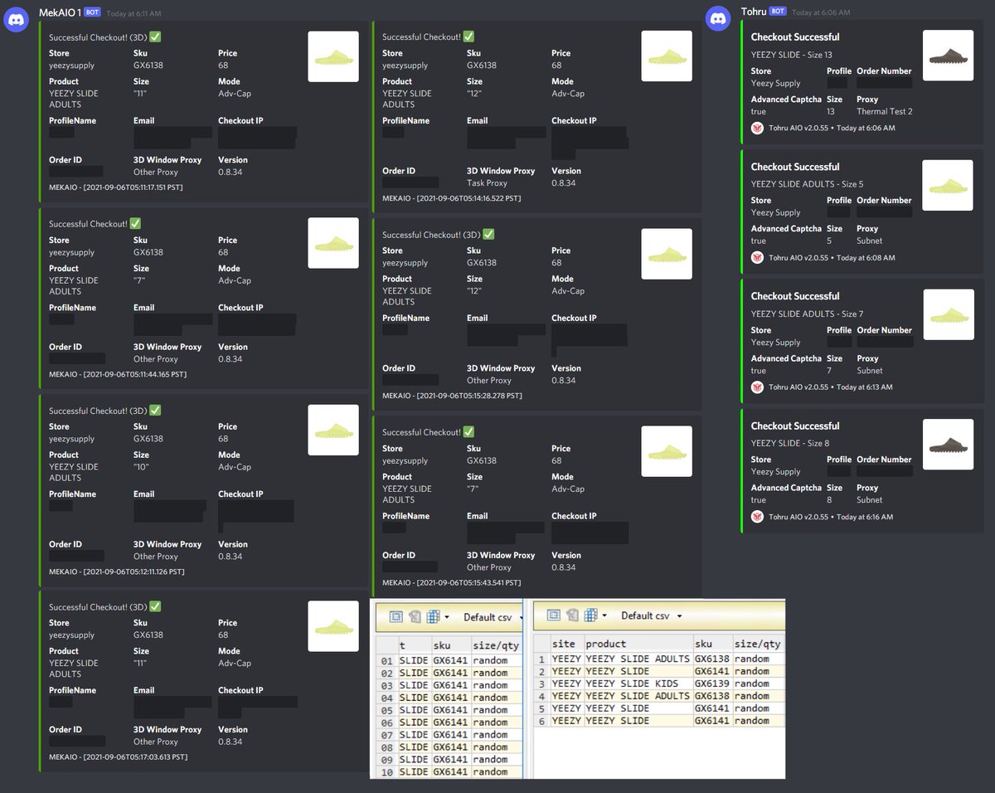
Task: Click the MekAIO 1 username
Action: click(60, 13)
